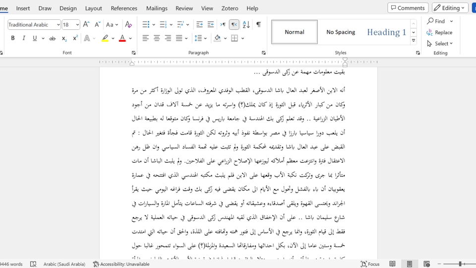
Task: Open the Font dialog launcher
Action: (133, 53)
